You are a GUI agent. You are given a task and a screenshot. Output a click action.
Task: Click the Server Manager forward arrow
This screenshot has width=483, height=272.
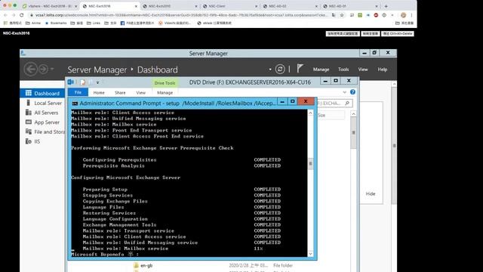44,69
